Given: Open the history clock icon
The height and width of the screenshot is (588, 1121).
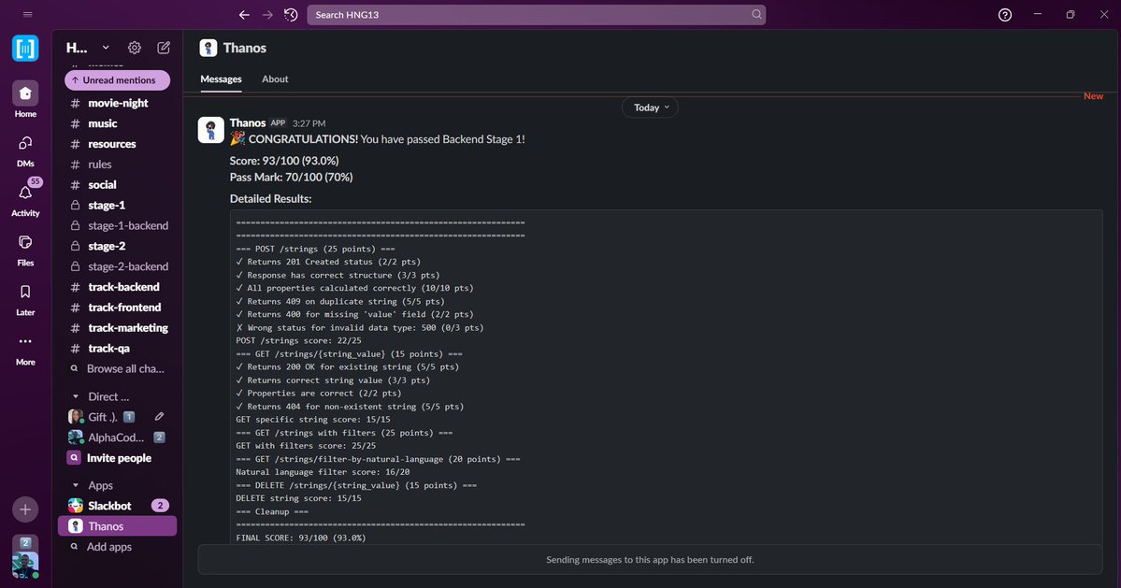Looking at the screenshot, I should [290, 14].
